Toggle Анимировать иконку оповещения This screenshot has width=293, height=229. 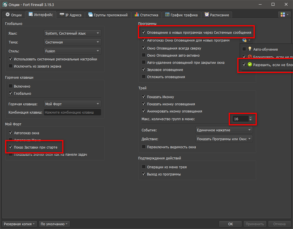172,111
